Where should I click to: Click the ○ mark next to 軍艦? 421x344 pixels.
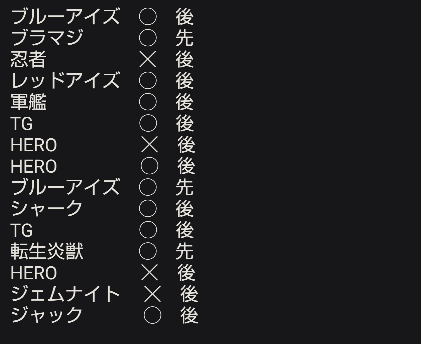(148, 102)
